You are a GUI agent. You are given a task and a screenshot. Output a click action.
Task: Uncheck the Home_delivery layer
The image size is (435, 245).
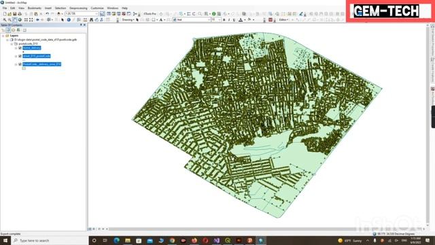20,48
